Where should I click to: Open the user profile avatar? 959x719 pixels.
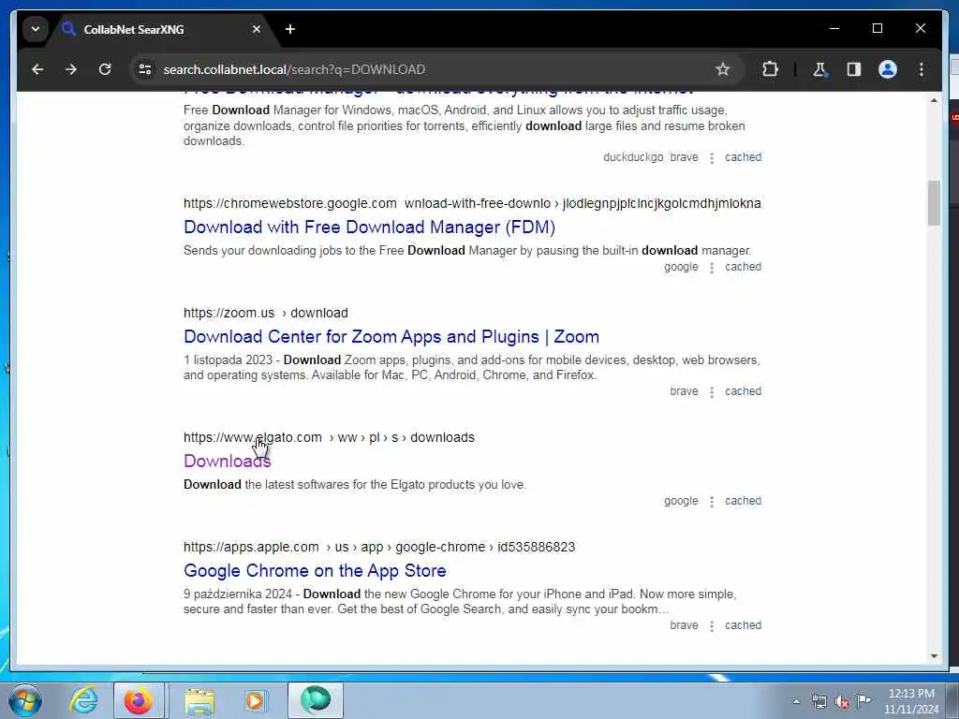[888, 69]
